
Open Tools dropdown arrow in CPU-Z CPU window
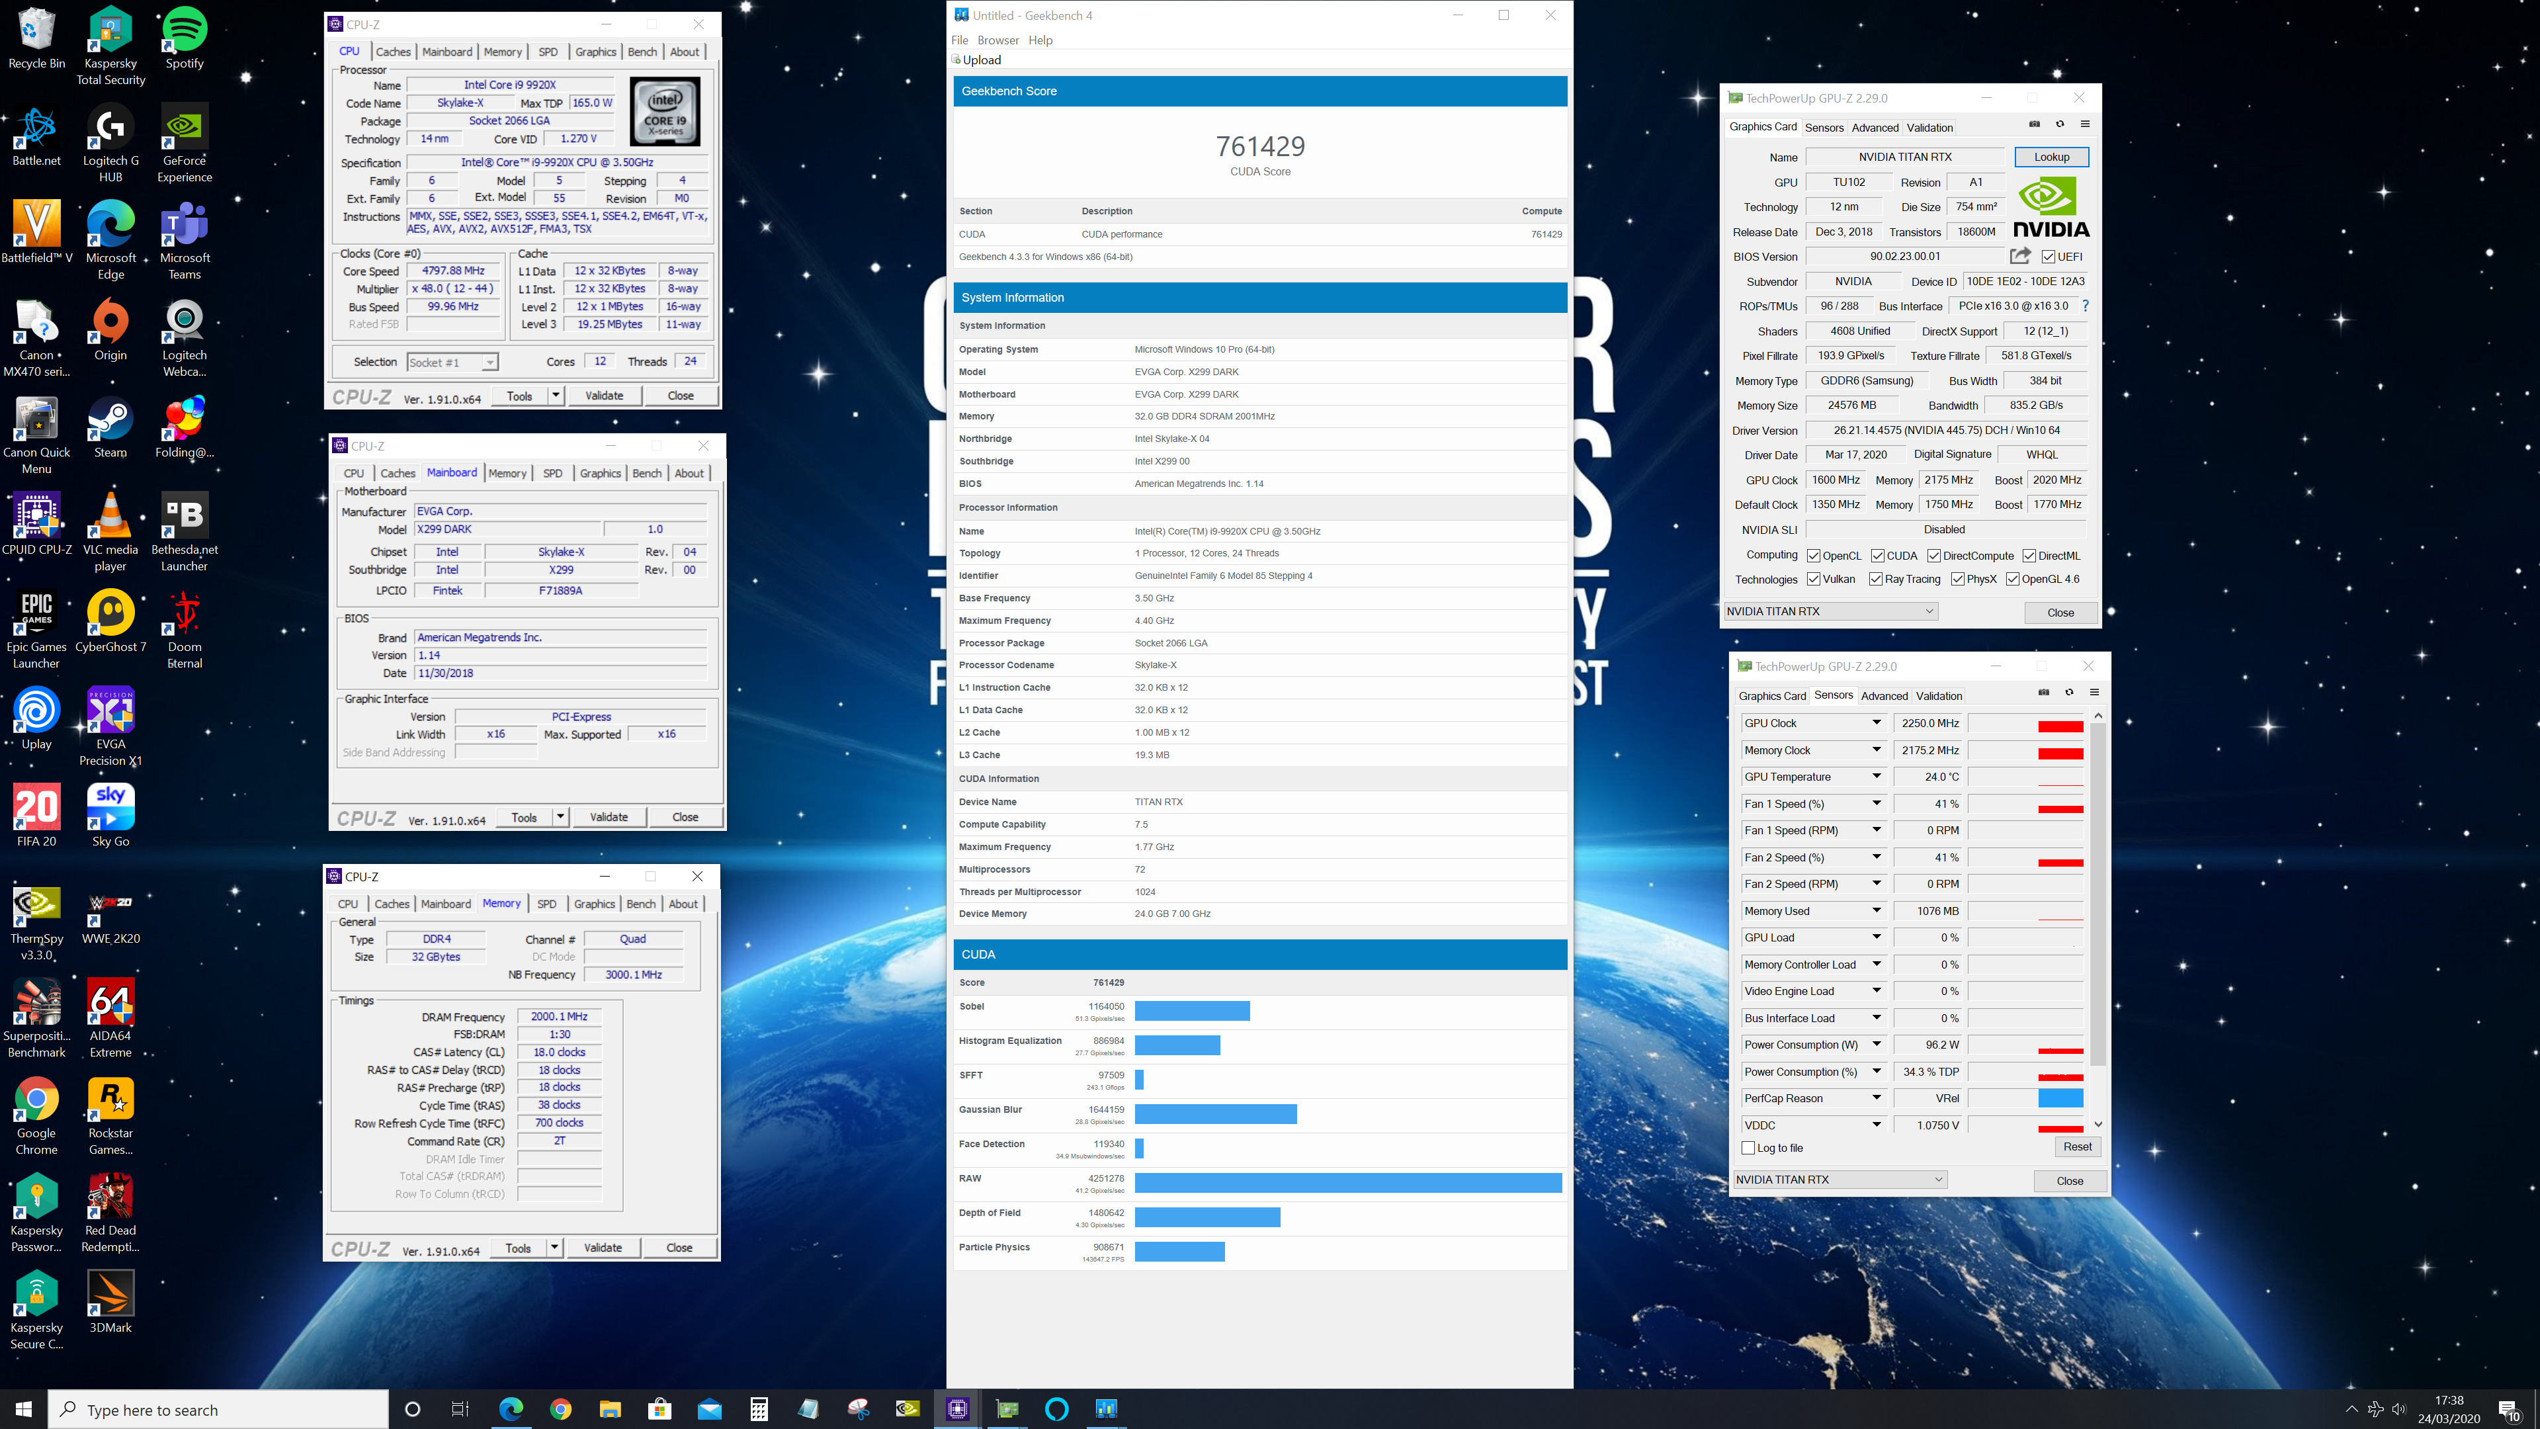(555, 396)
